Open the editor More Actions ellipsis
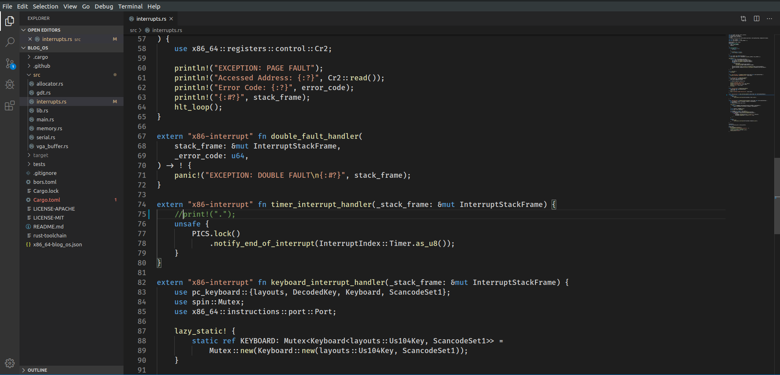The image size is (780, 375). pyautogui.click(x=769, y=19)
